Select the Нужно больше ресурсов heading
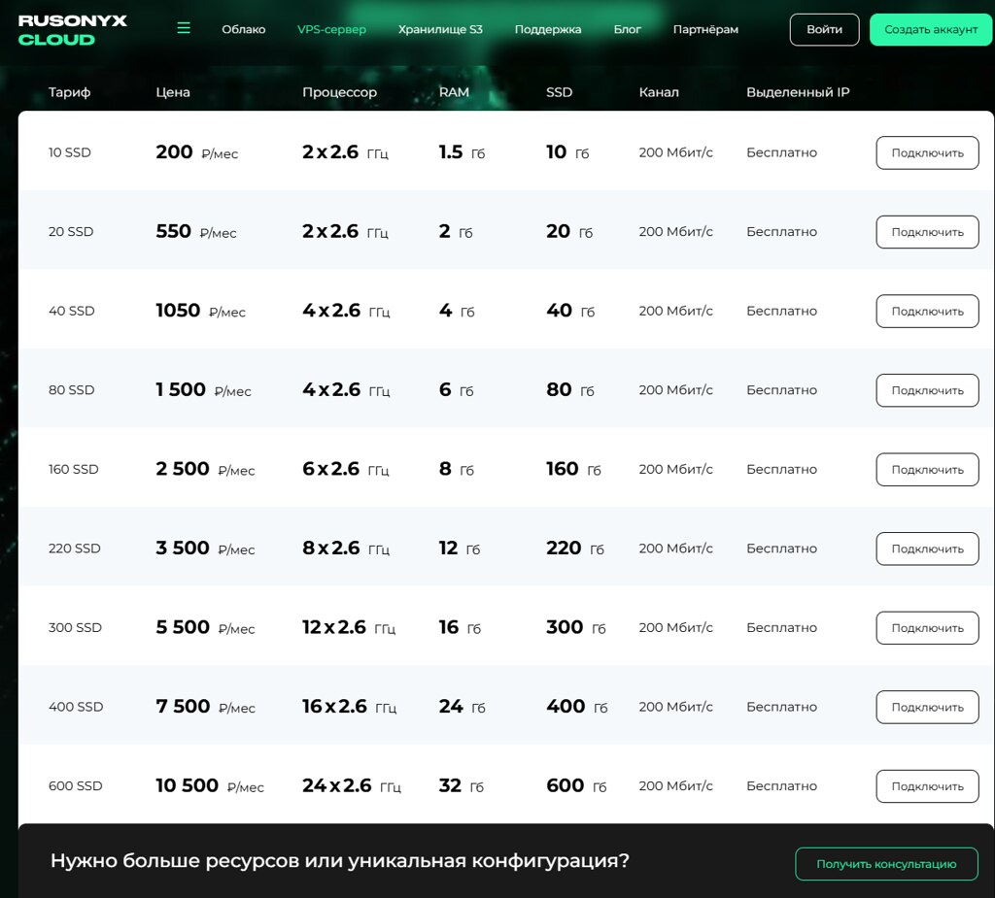 [x=339, y=861]
